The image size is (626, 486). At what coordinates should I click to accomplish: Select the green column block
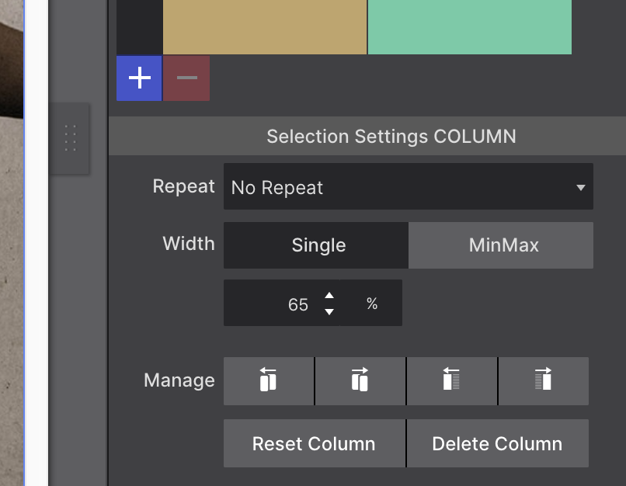point(469,26)
